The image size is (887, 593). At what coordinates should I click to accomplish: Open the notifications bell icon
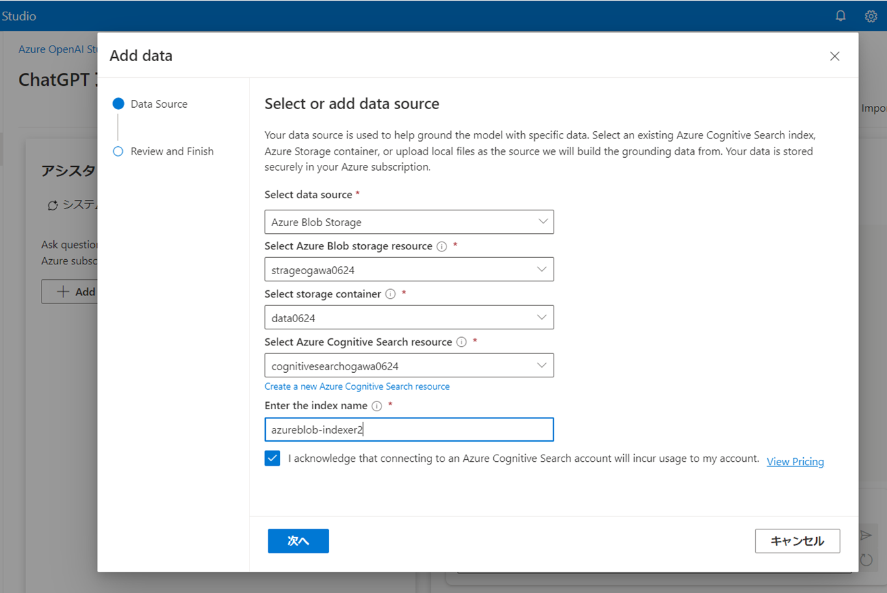coord(840,16)
